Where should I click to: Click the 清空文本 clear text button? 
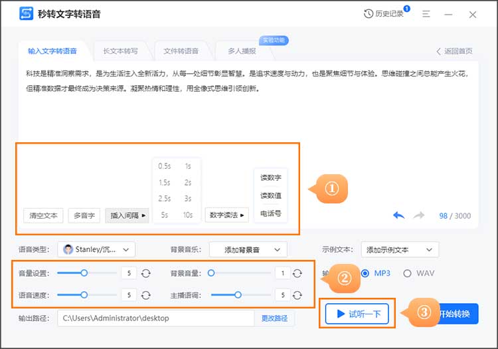[x=43, y=215]
